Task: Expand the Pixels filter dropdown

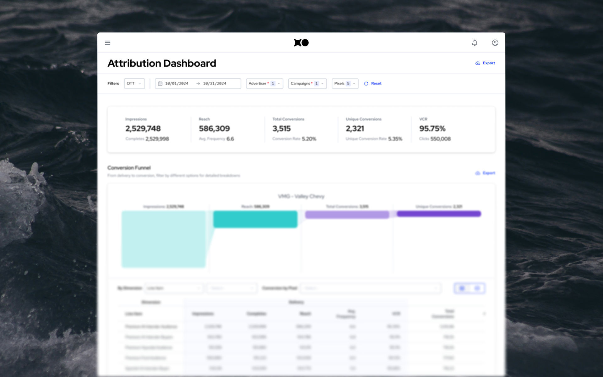Action: (345, 84)
